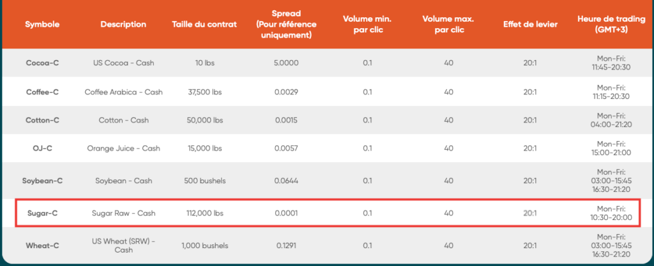Select the Cocoa-C symbol
Image resolution: width=654 pixels, height=266 pixels.
43,63
